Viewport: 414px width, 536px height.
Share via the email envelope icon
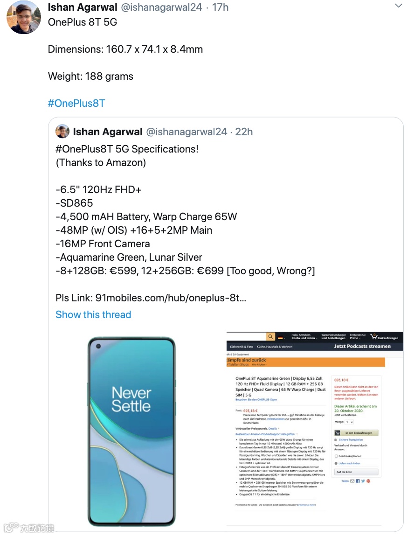[352, 481]
